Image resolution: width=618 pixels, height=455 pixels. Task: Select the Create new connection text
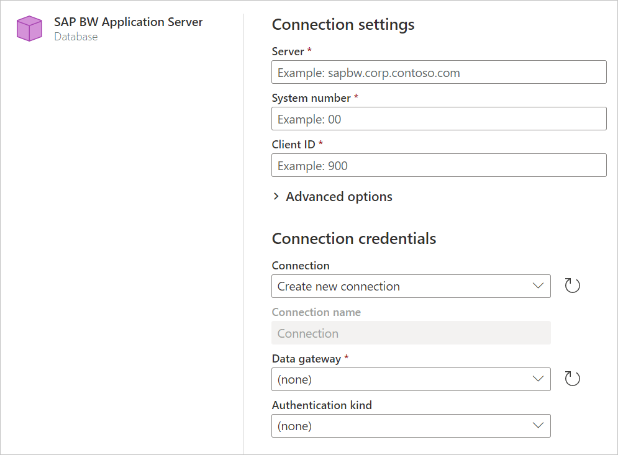(339, 286)
